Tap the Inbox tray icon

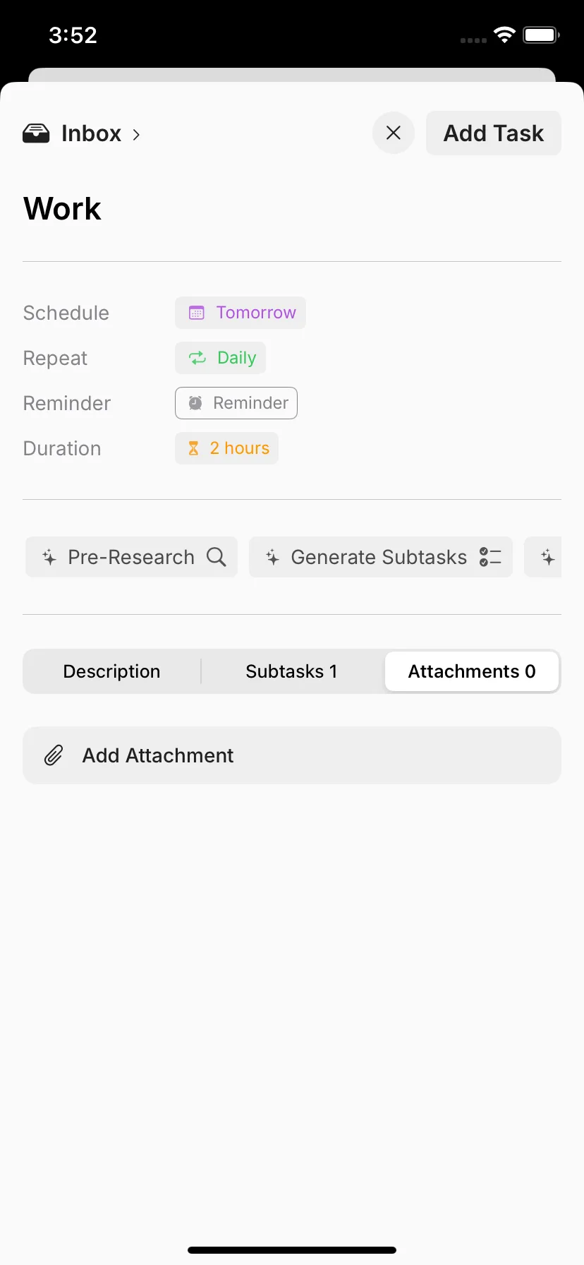tap(36, 133)
